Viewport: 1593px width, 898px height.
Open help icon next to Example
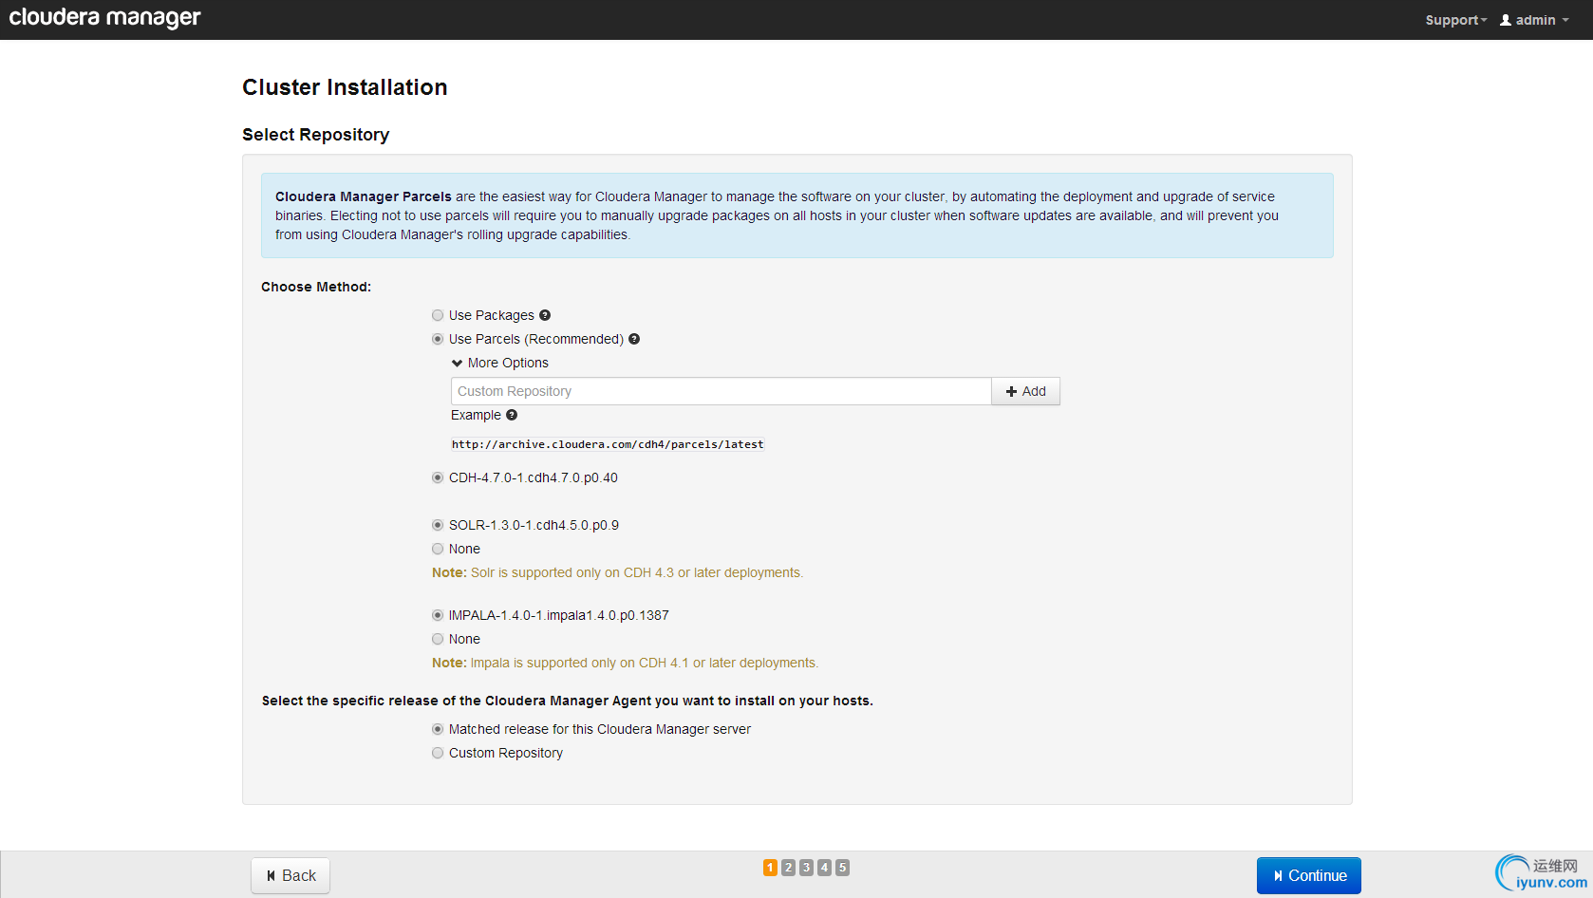(512, 415)
